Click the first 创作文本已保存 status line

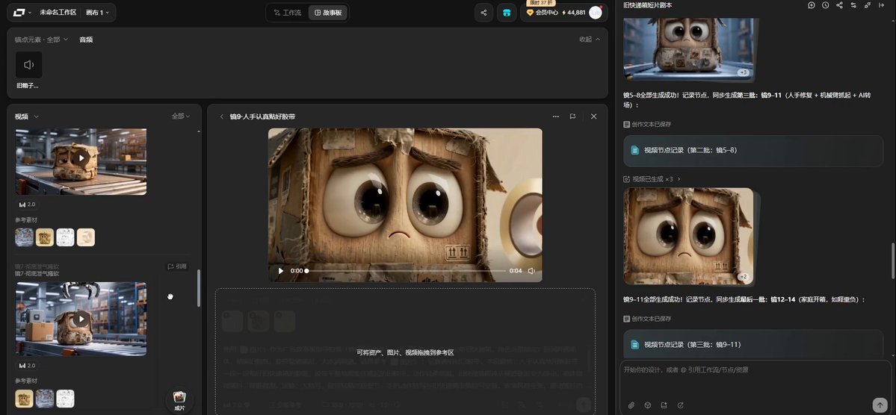(x=647, y=124)
